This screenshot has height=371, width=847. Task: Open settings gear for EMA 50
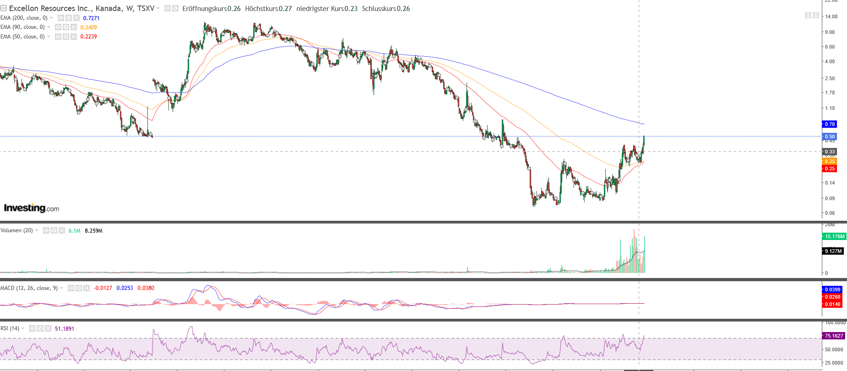click(x=66, y=37)
